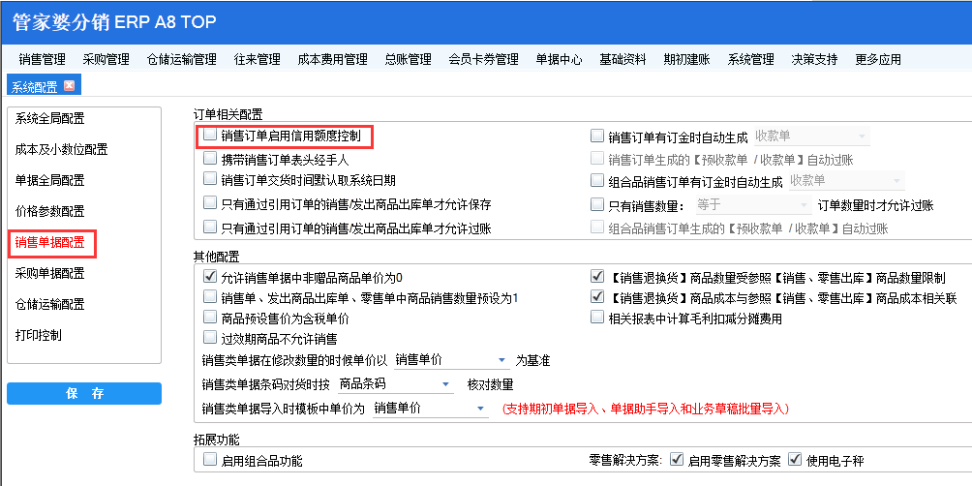Check 只有销售数量 option
The width and height of the screenshot is (972, 486).
click(597, 204)
